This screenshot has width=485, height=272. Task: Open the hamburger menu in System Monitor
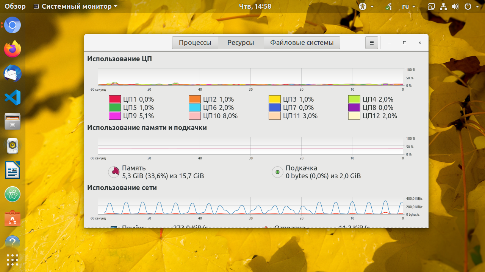click(372, 43)
